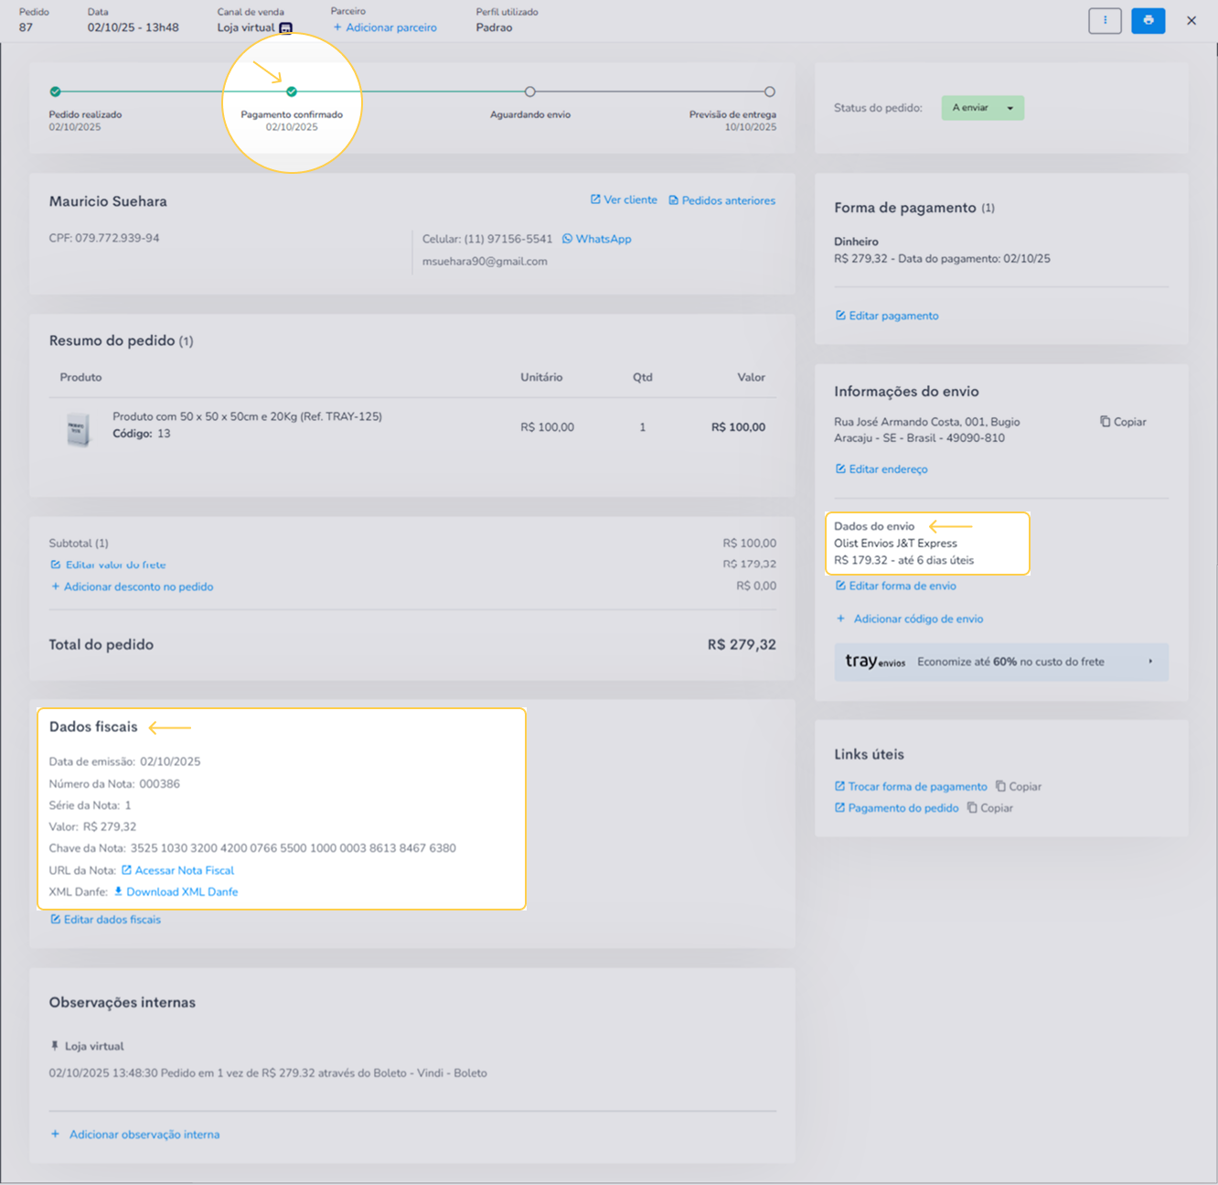Click the product thumbnail image
1218x1185 pixels.
(79, 428)
